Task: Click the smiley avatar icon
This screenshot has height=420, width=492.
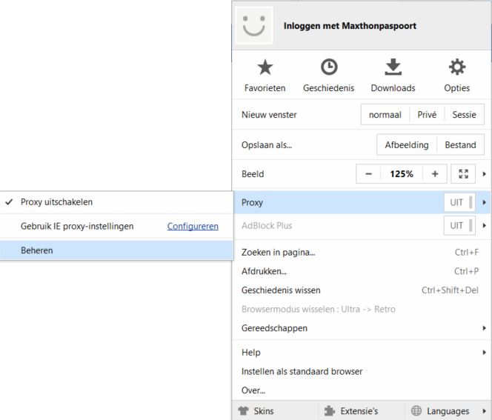Action: [254, 25]
